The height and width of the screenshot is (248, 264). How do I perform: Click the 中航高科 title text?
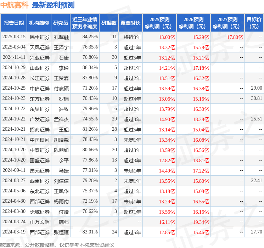(14, 5)
